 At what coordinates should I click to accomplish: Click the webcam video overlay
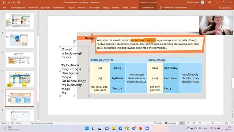coord(216,25)
